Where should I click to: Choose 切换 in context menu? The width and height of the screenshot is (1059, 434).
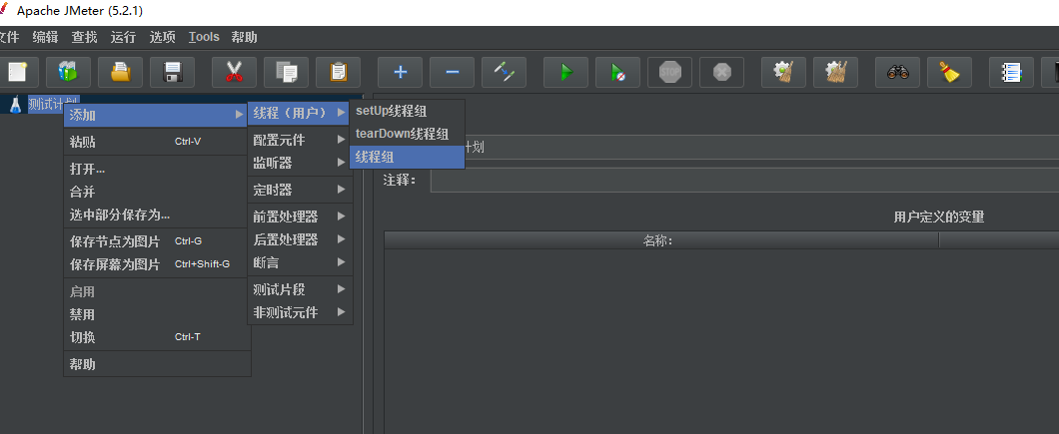pos(156,337)
